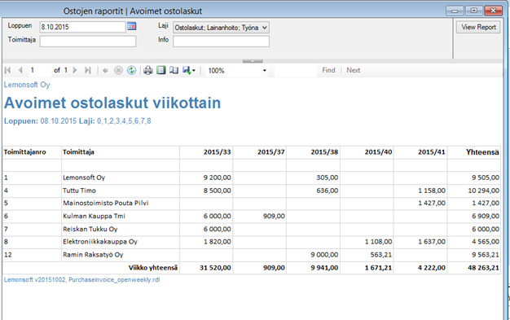This screenshot has width=510, height=320.
Task: Click the 305,00 cell
Action: (x=328, y=178)
